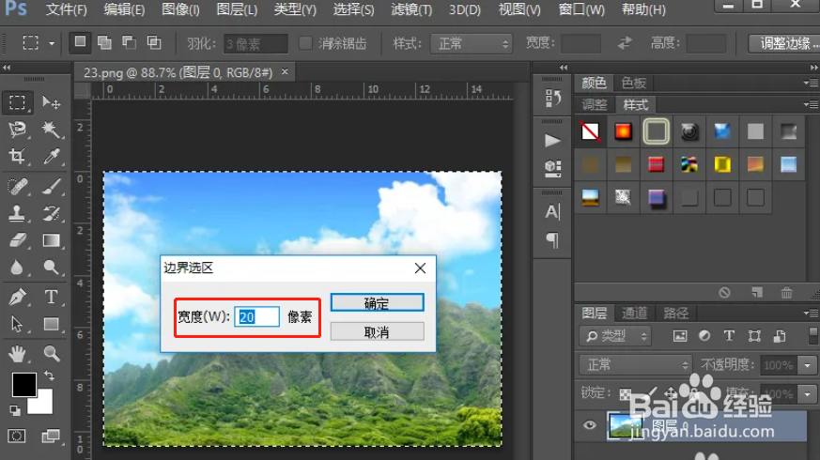This screenshot has width=820, height=460.
Task: Open the History panel icon
Action: [x=552, y=98]
